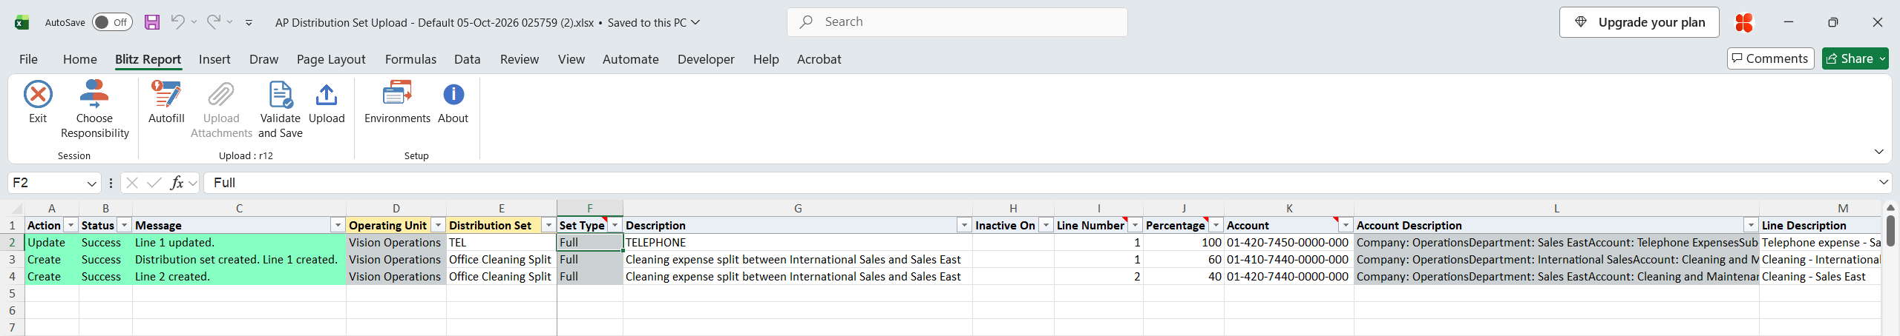Click the formula bar options dots
This screenshot has height=336, width=1900.
(x=111, y=183)
